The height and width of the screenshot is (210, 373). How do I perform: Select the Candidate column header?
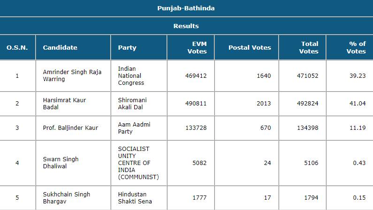60,47
